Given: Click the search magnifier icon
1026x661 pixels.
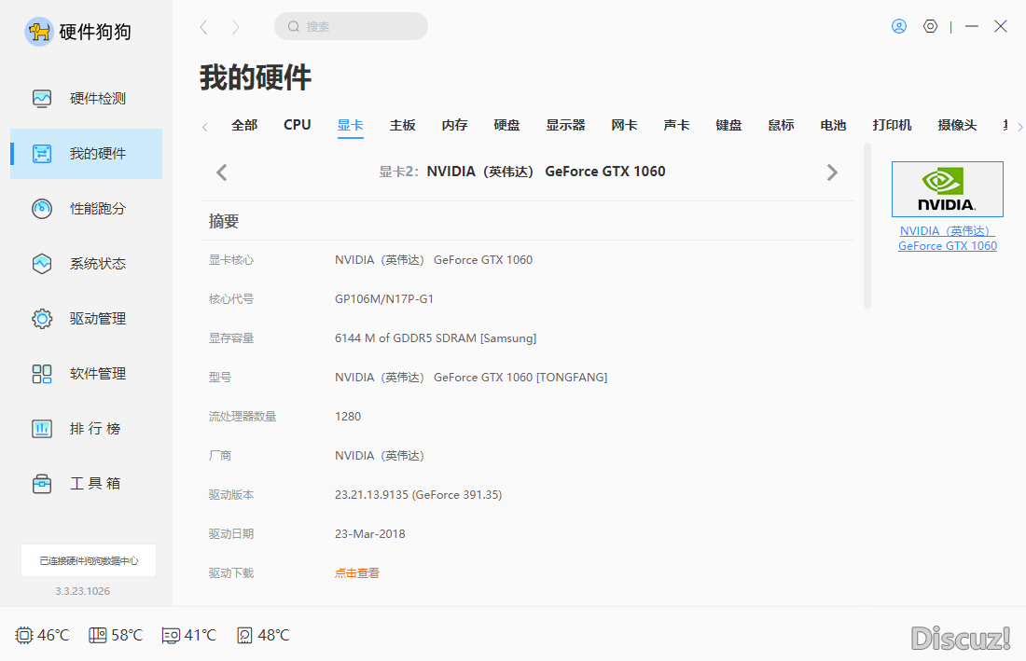Looking at the screenshot, I should pyautogui.click(x=294, y=26).
